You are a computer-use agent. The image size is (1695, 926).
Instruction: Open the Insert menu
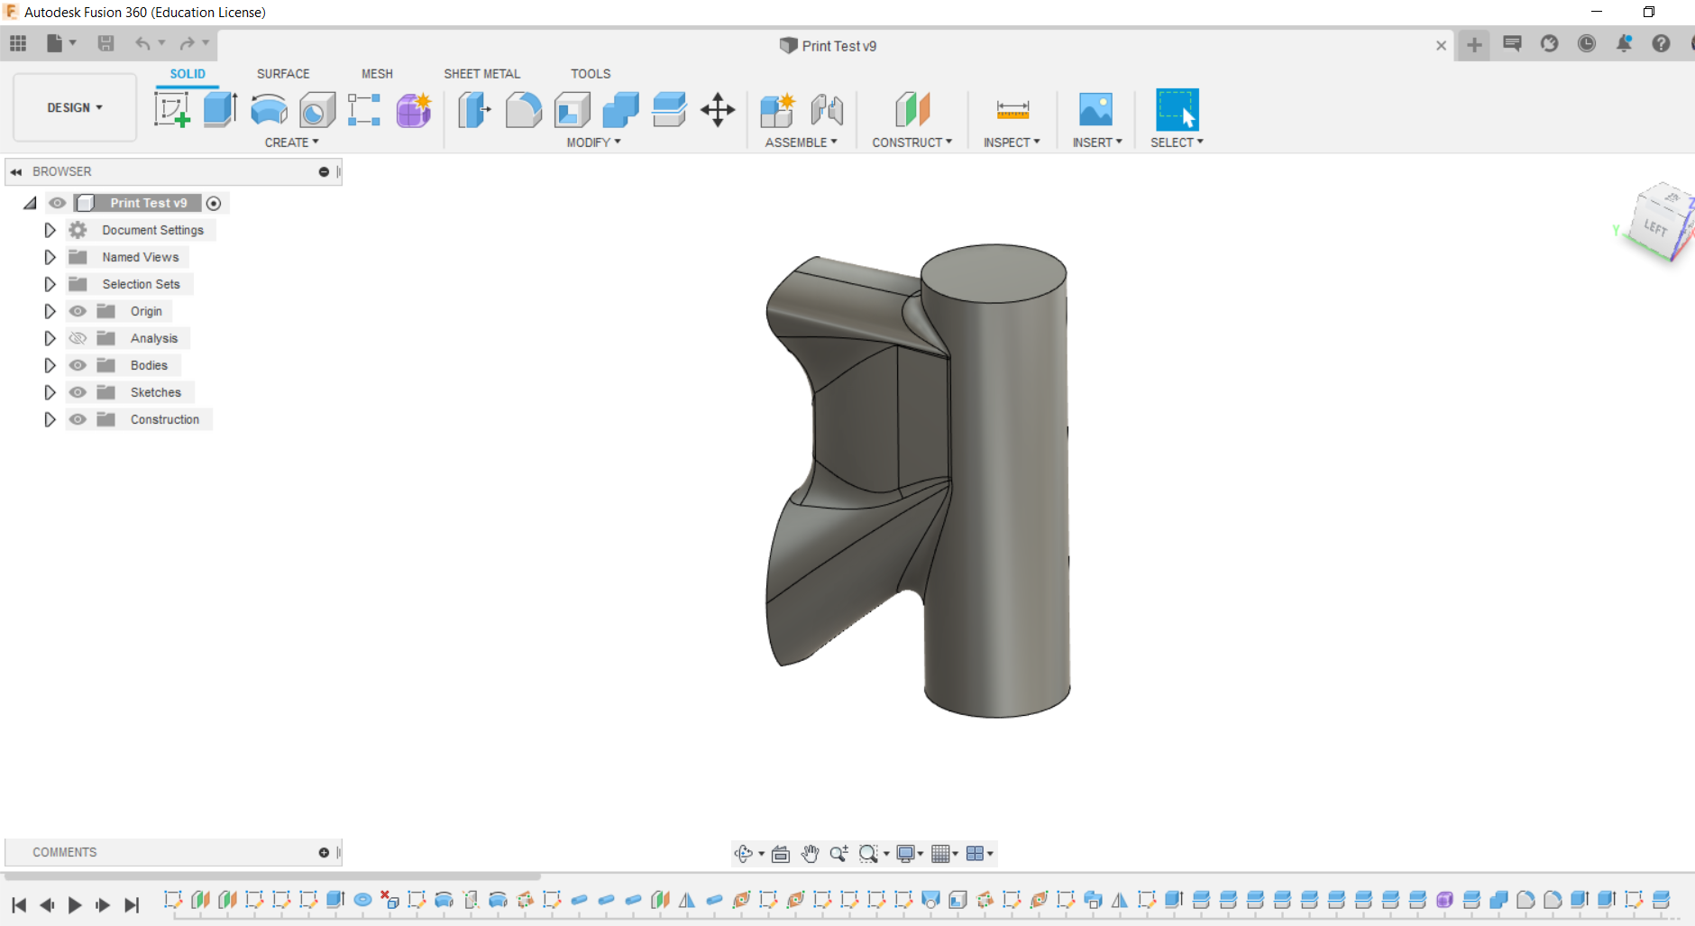pos(1097,142)
